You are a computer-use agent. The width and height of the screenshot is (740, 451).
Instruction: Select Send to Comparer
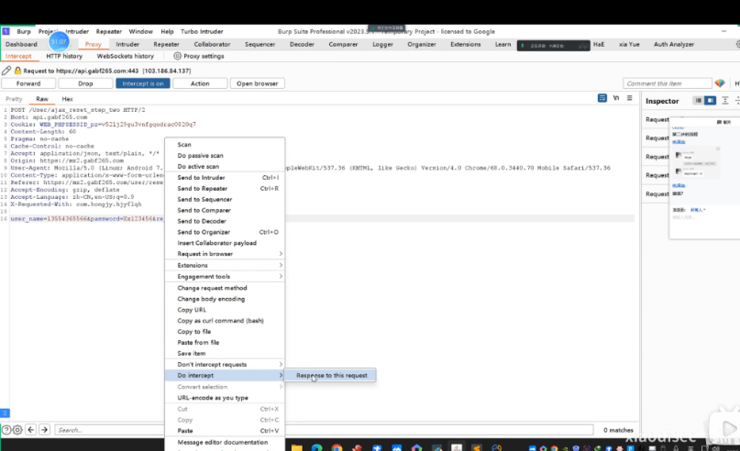(x=225, y=210)
